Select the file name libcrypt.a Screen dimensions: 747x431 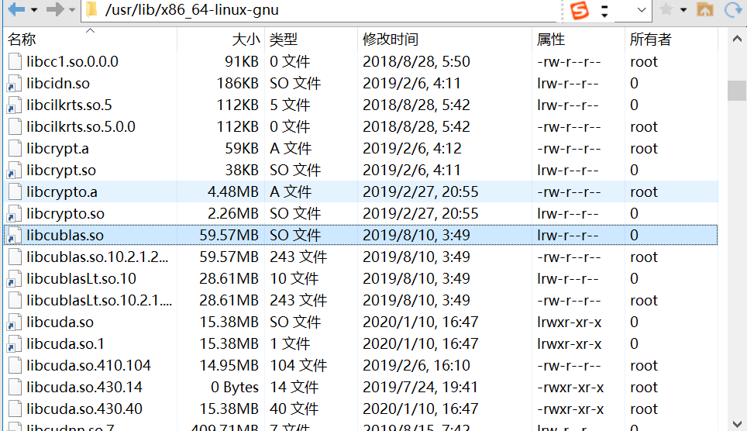coord(57,148)
